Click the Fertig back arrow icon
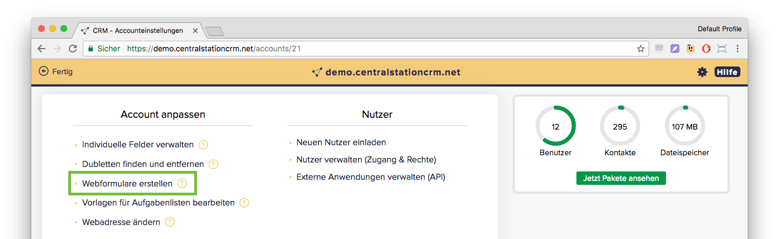Viewport: 779px width, 239px height. 44,71
